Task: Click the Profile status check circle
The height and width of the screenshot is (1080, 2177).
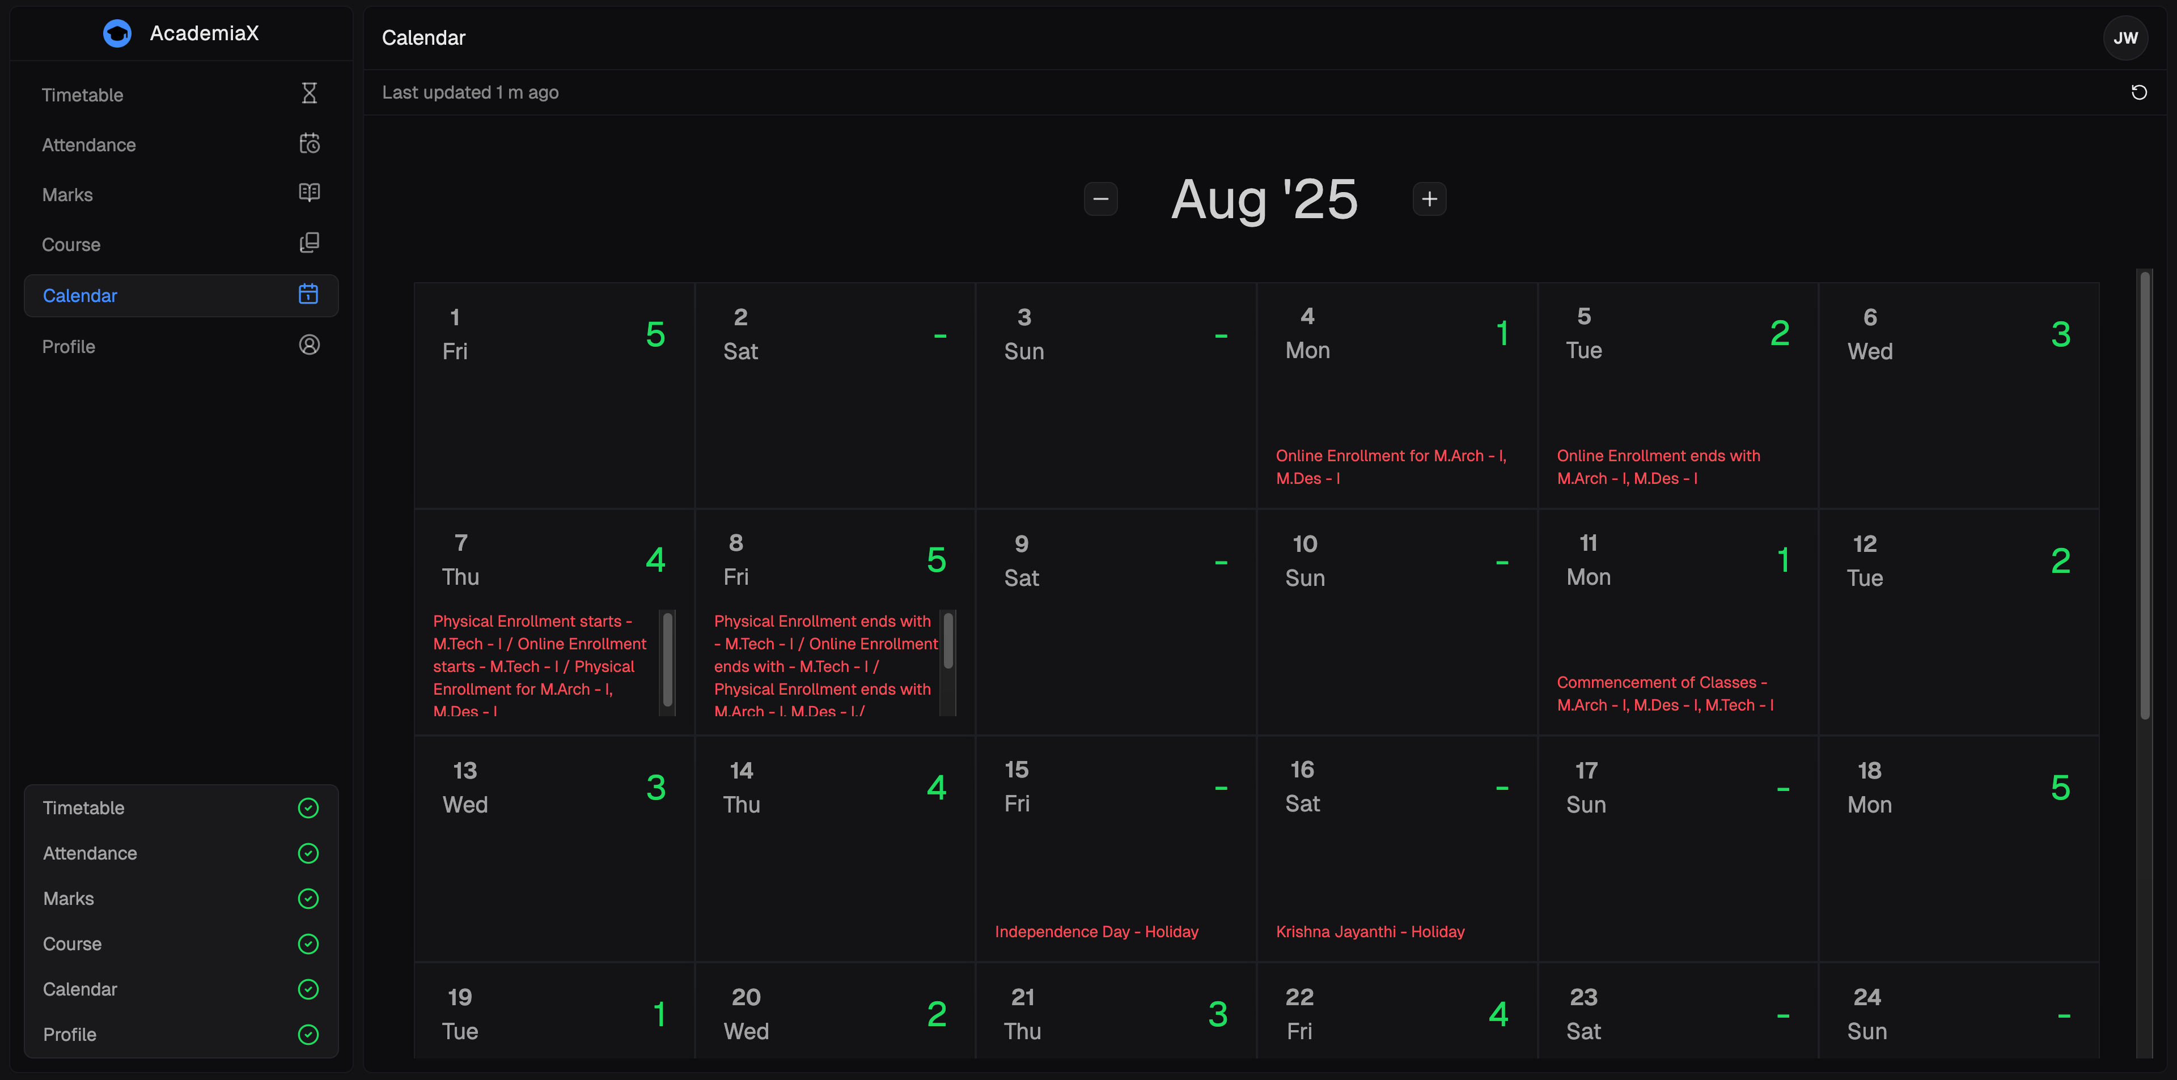Action: (308, 1035)
